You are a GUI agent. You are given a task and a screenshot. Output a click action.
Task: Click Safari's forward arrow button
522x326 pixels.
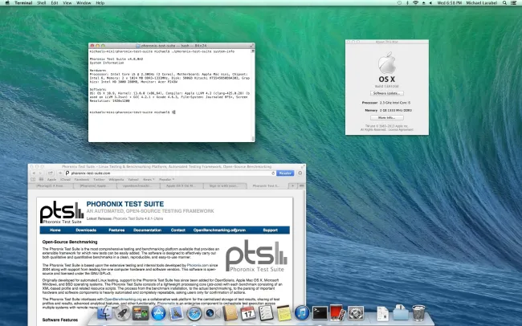[40, 173]
